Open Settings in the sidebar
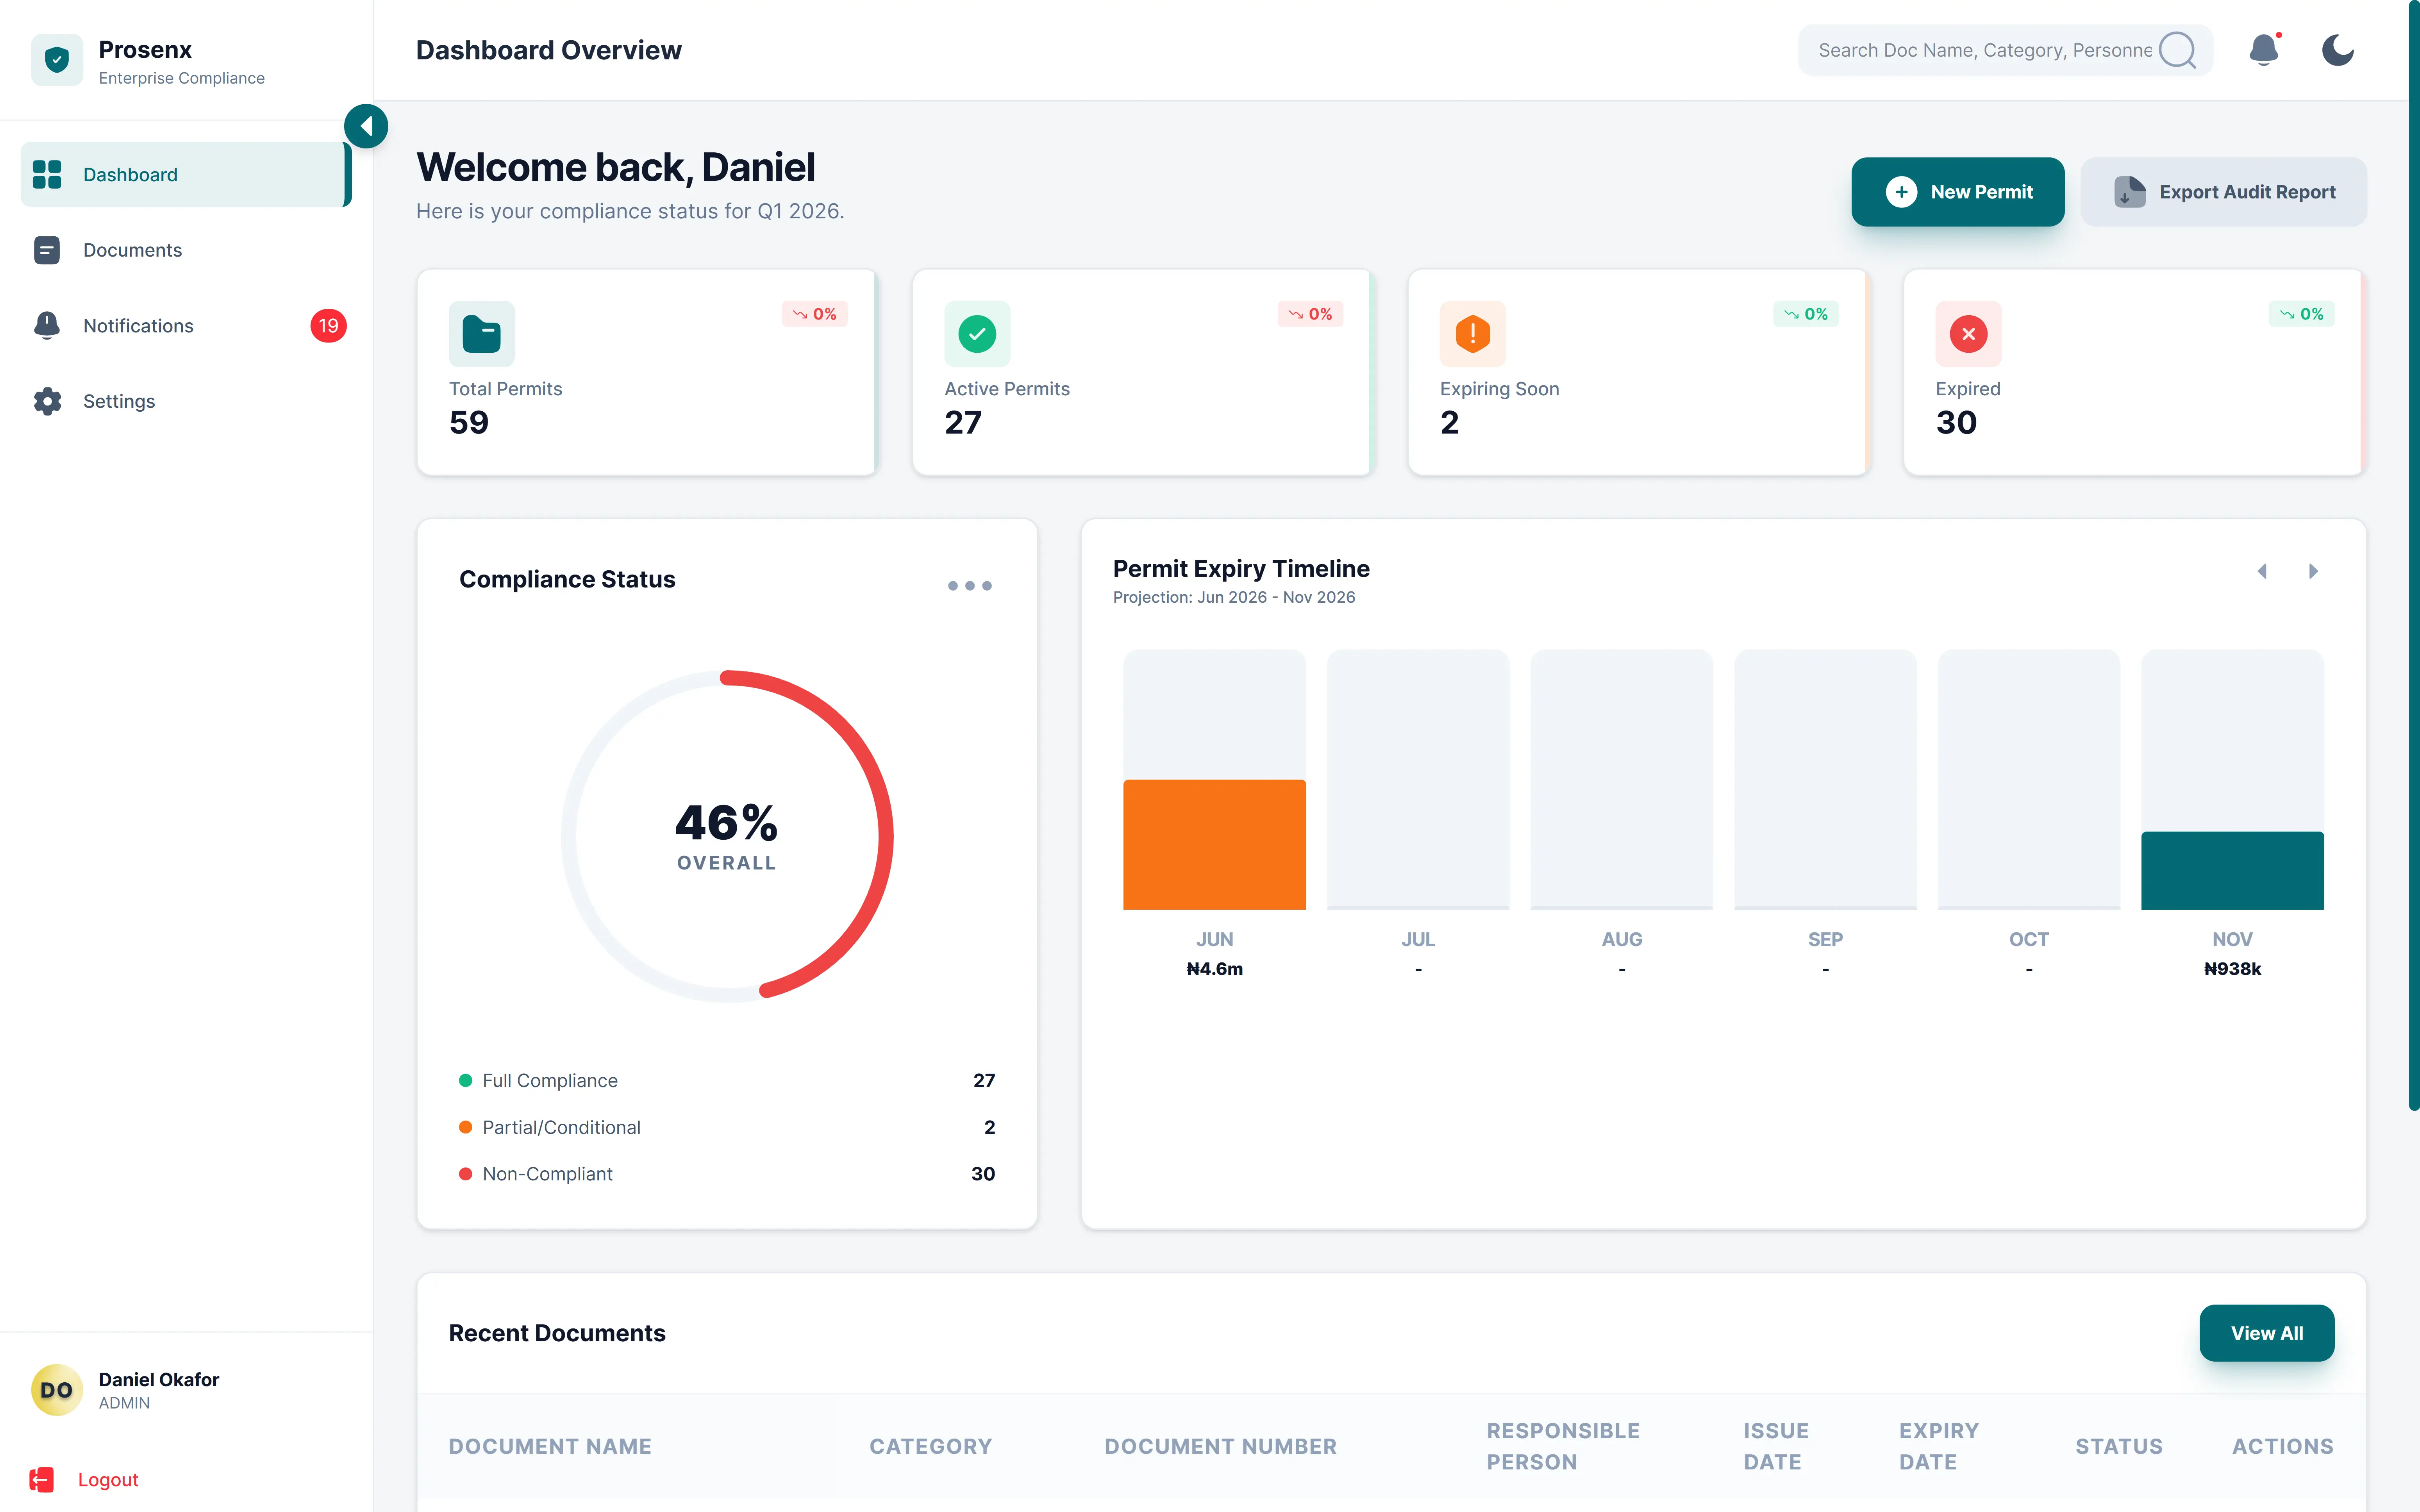The image size is (2420, 1512). [186, 401]
